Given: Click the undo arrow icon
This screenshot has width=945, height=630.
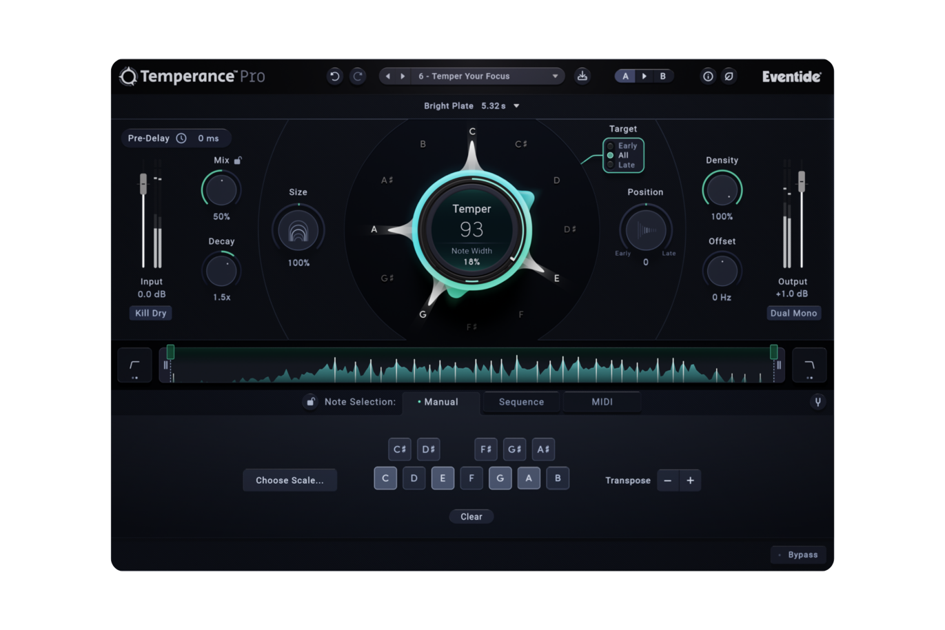Looking at the screenshot, I should tap(334, 77).
